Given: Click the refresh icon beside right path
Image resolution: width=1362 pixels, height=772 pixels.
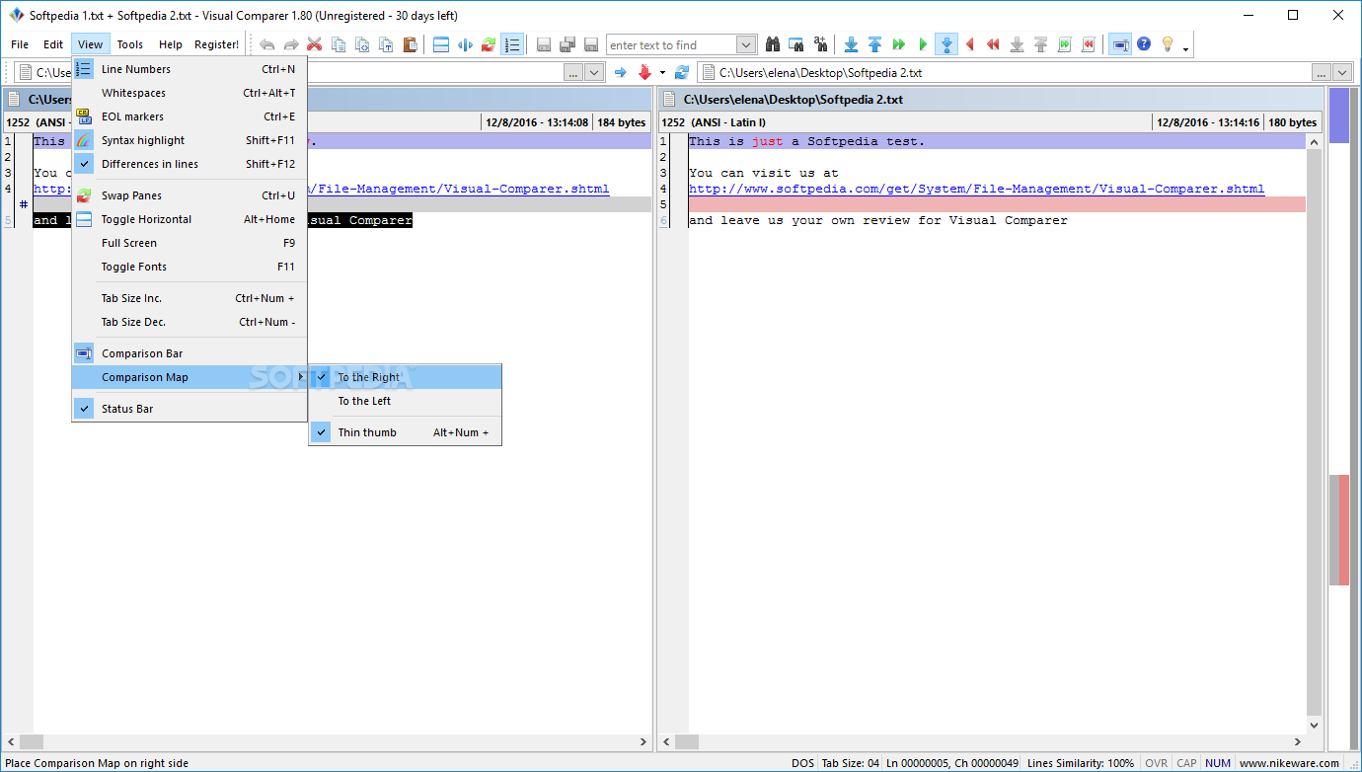Looking at the screenshot, I should point(681,72).
